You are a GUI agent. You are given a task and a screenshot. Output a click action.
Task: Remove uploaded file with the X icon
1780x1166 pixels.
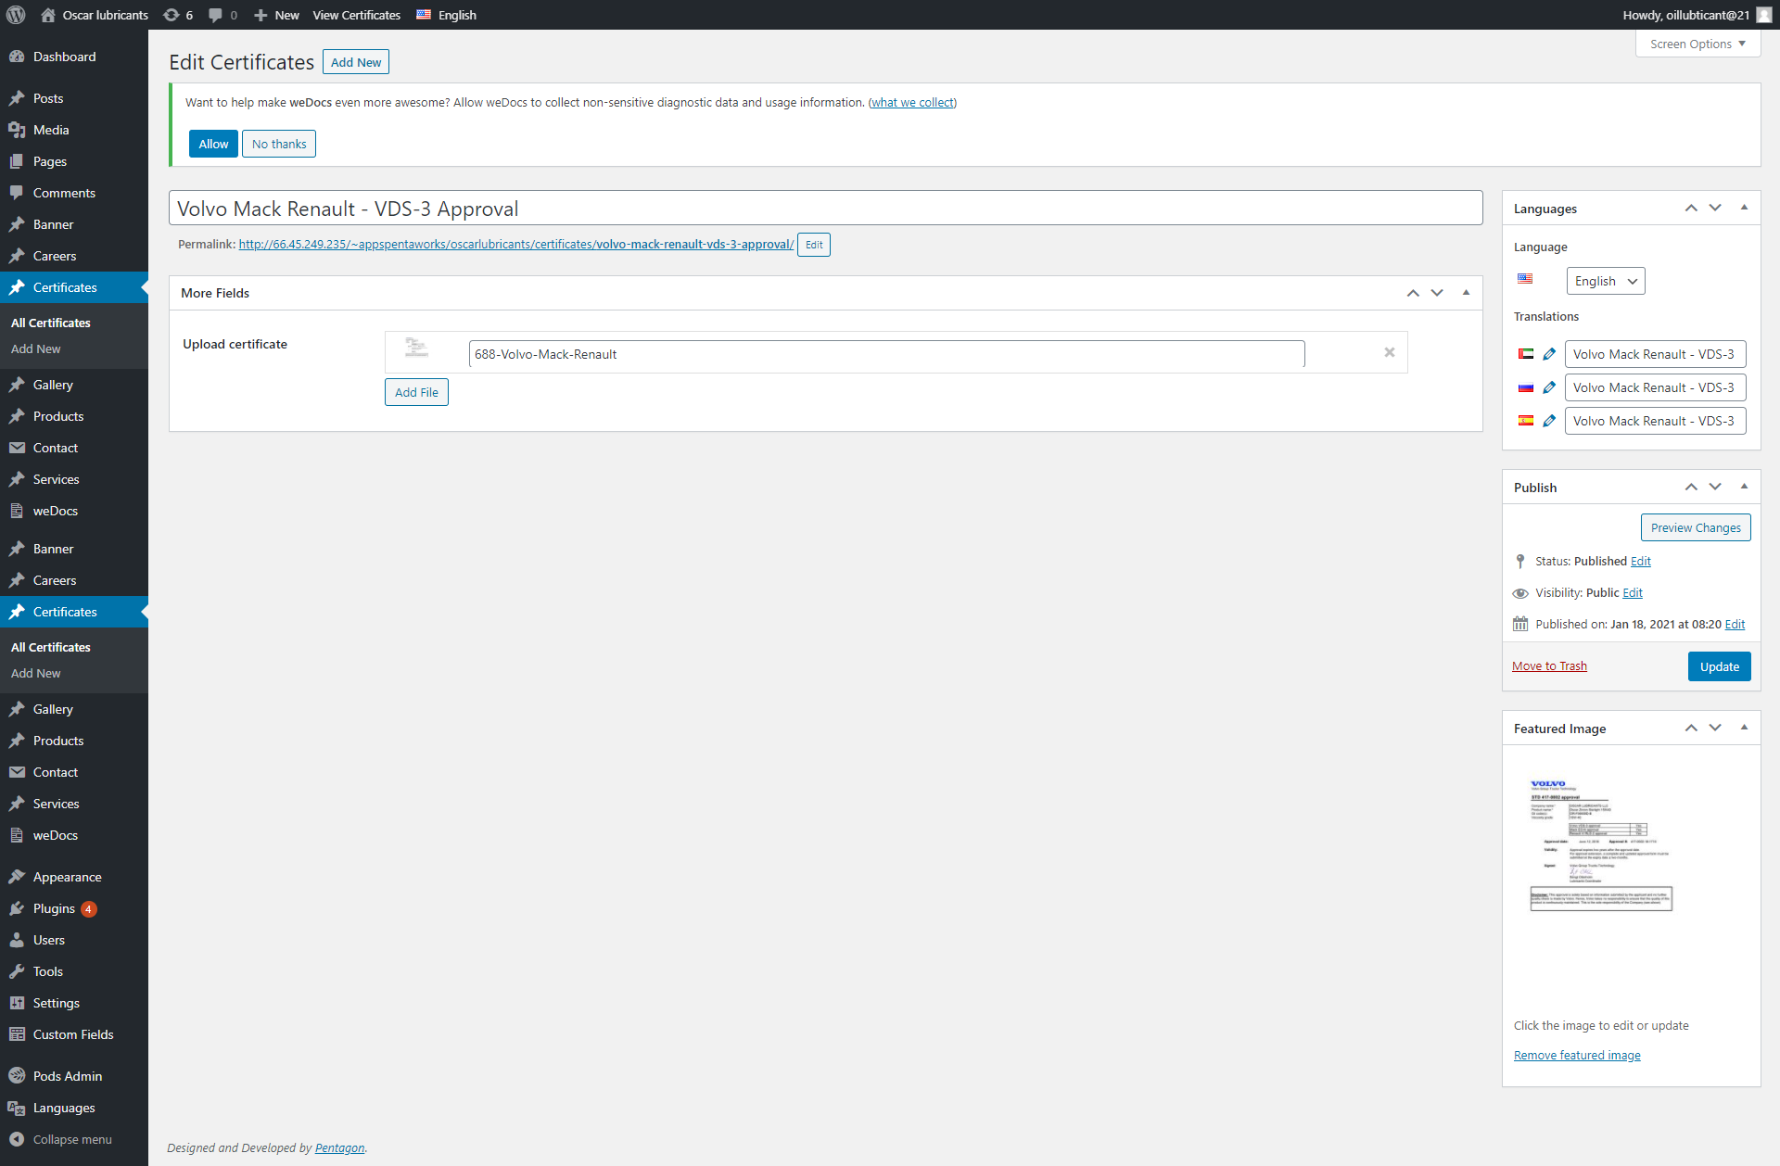click(x=1389, y=352)
